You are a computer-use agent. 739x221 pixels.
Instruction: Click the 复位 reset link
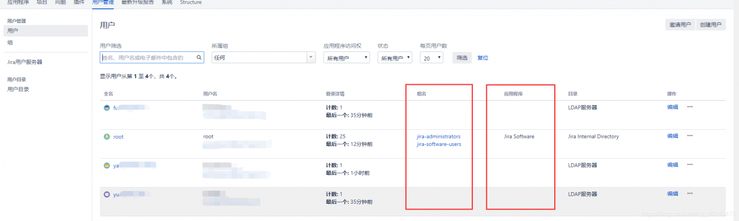click(483, 58)
